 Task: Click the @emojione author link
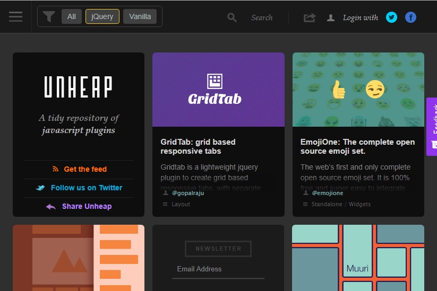click(328, 193)
